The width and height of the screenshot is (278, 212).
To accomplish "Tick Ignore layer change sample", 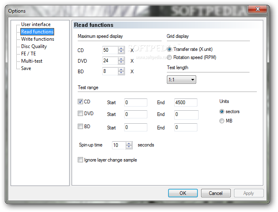I will pos(80,160).
